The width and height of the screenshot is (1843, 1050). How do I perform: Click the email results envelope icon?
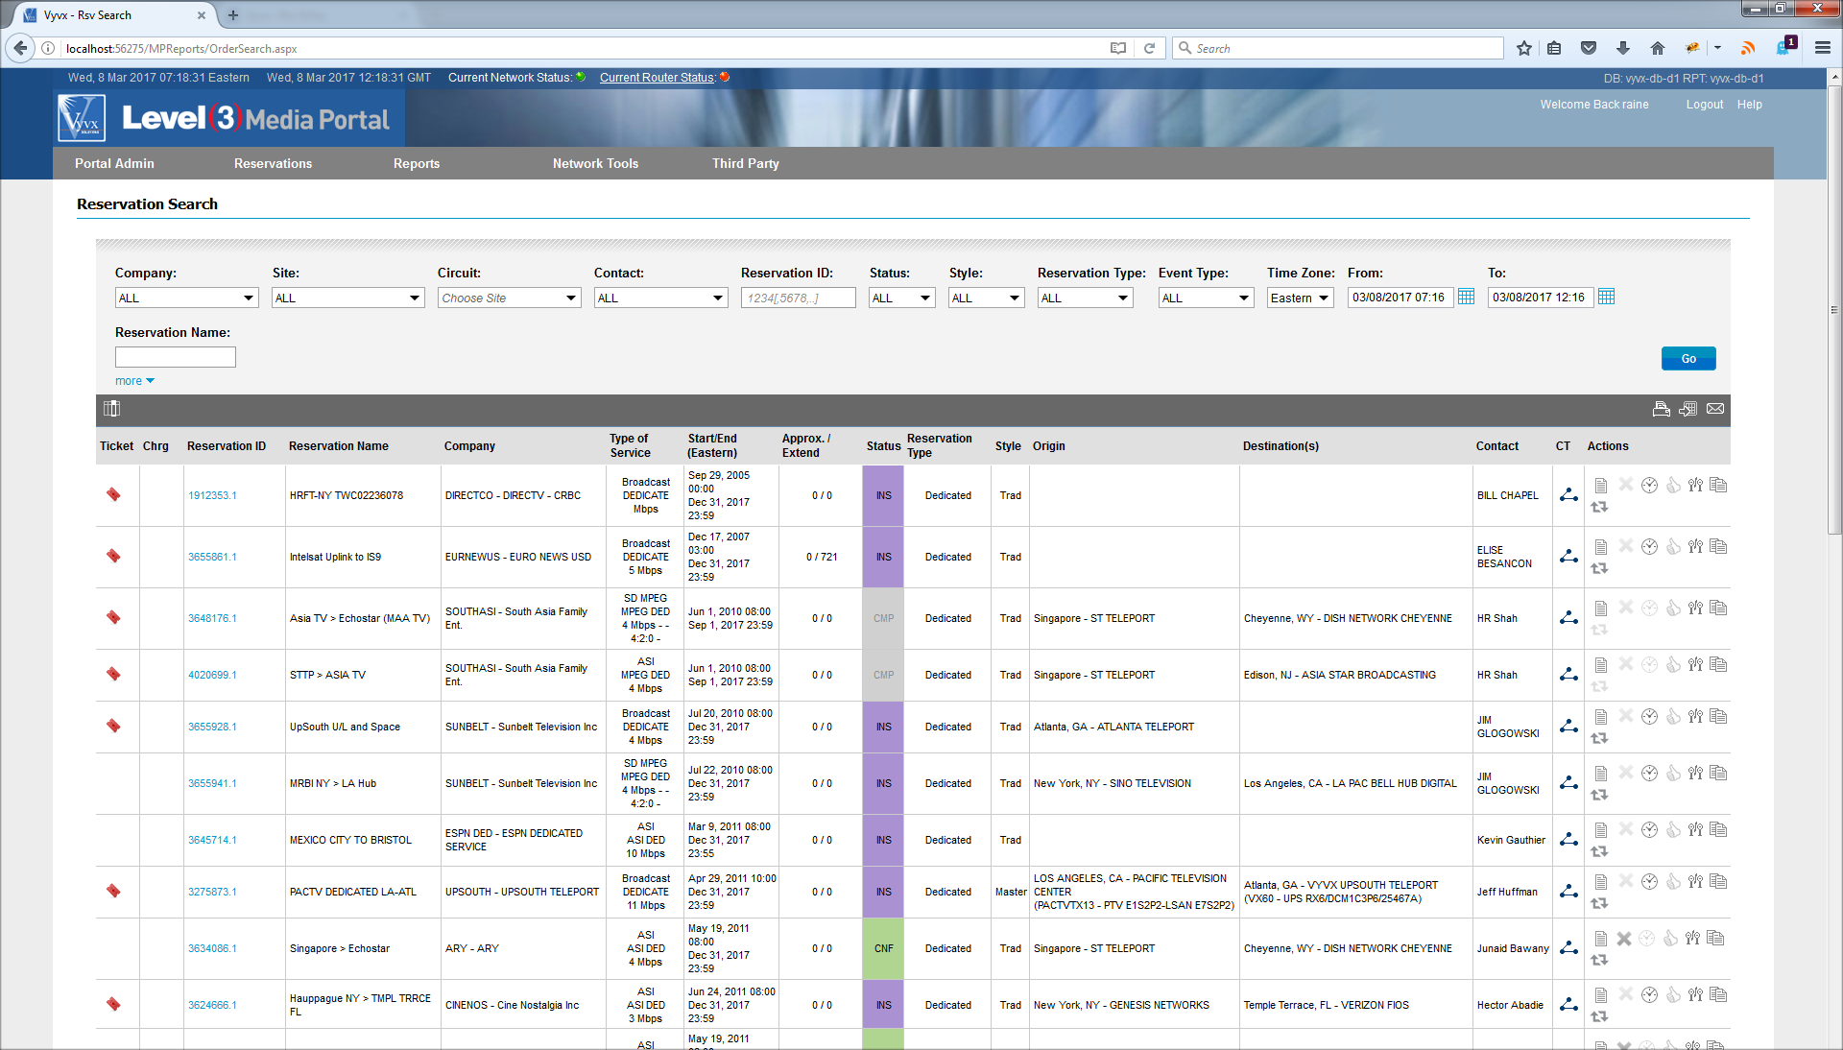[1715, 409]
